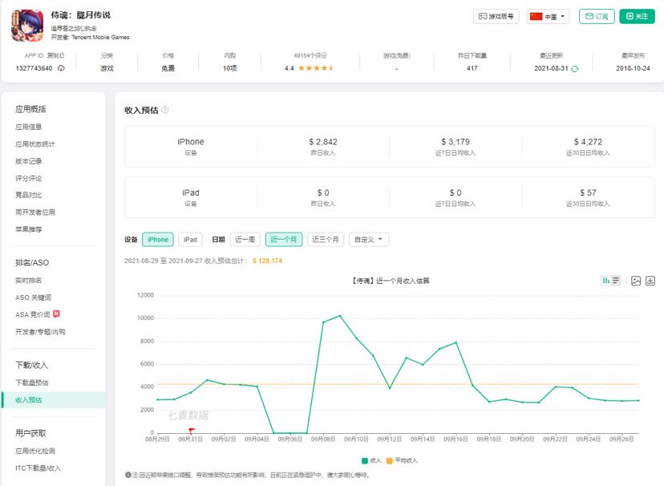Click the 订阅 subscribe button
The width and height of the screenshot is (664, 486).
(x=597, y=16)
